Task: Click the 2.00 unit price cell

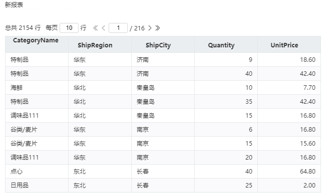Action: click(289, 186)
